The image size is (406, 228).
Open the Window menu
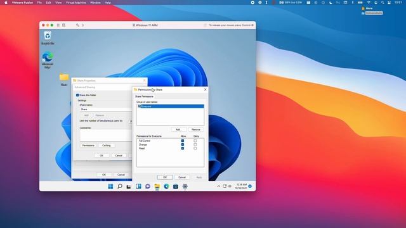[95, 3]
